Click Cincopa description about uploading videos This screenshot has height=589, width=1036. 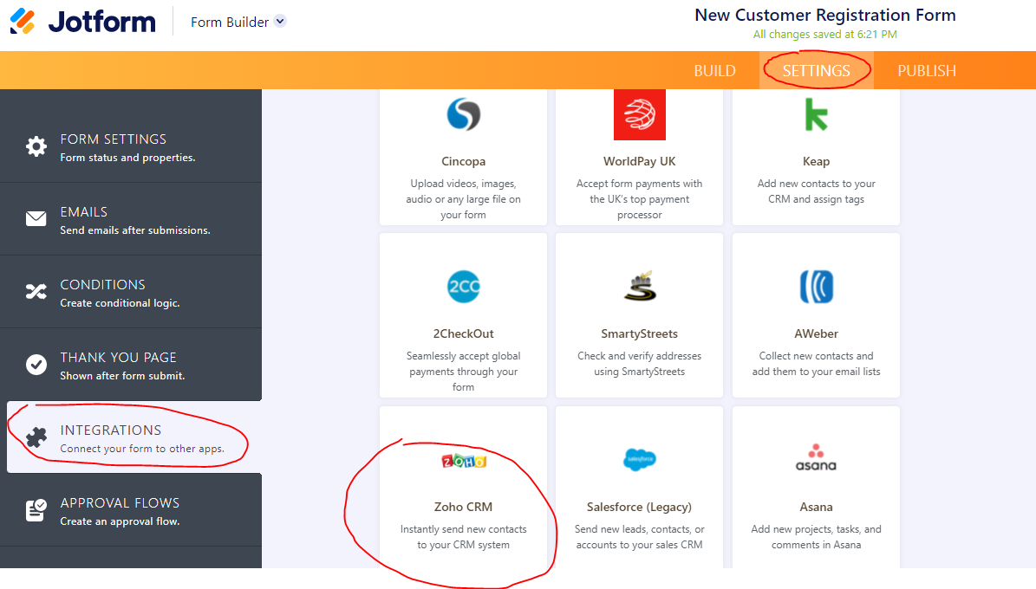point(463,199)
